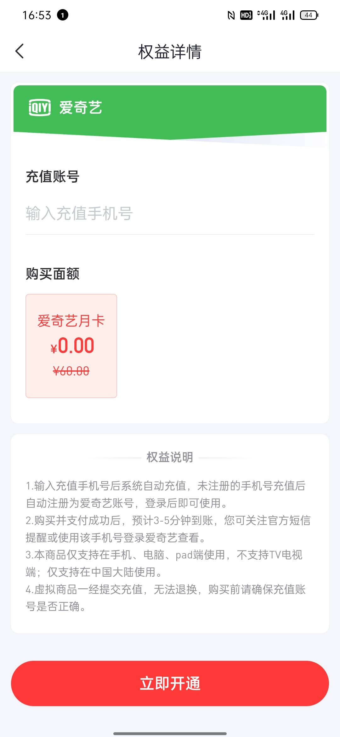Viewport: 340px width, 737px height.
Task: Tap the home indicator bar at bottom
Action: pyautogui.click(x=170, y=734)
